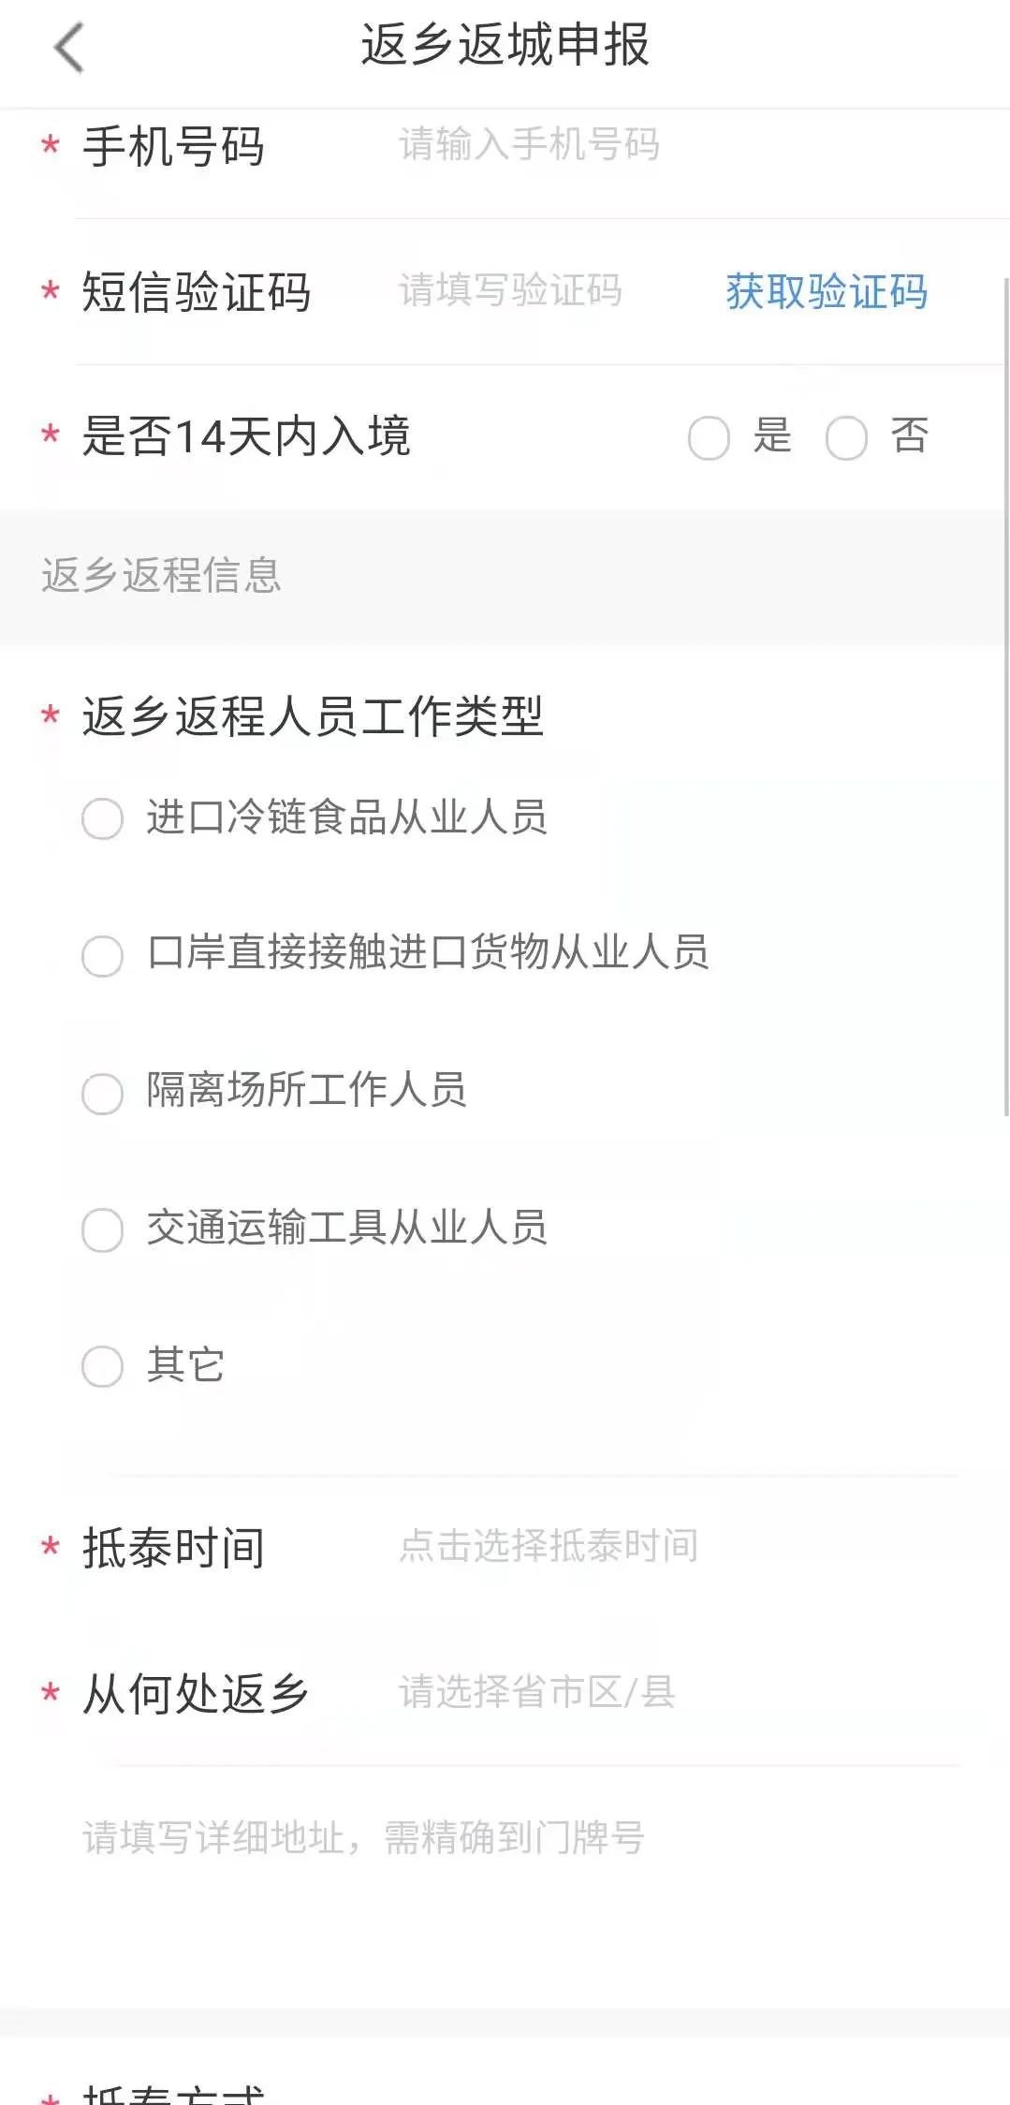Select 隔离场所工作人员 radio button
Image resolution: width=1010 pixels, height=2105 pixels.
[103, 1093]
